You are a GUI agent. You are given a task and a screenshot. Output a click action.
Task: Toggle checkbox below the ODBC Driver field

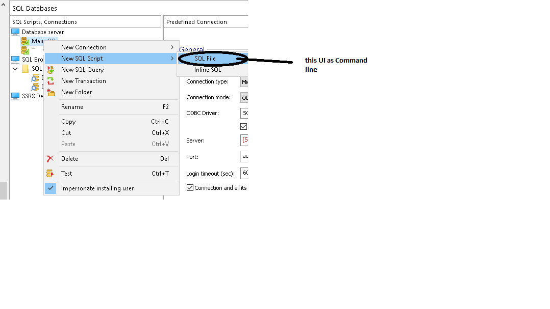pos(243,126)
